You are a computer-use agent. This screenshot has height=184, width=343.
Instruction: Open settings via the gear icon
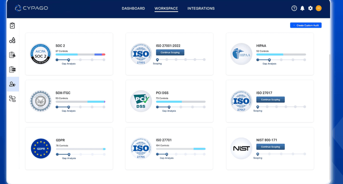pyautogui.click(x=310, y=8)
